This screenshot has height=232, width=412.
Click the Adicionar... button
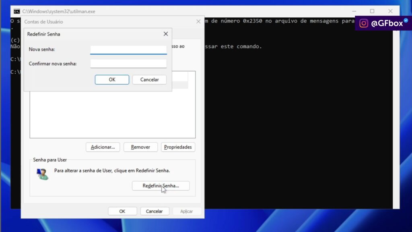103,147
